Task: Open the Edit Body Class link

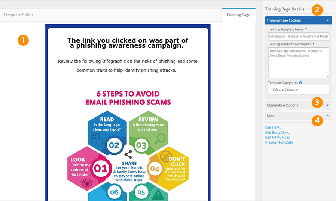Action: coord(277,132)
